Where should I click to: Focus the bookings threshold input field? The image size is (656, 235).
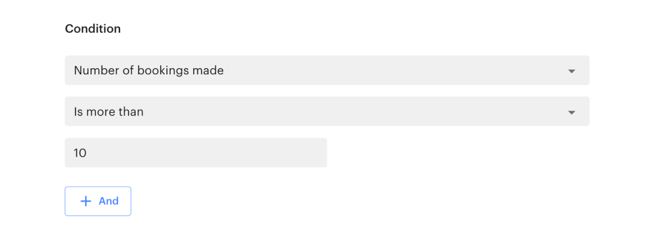(196, 153)
